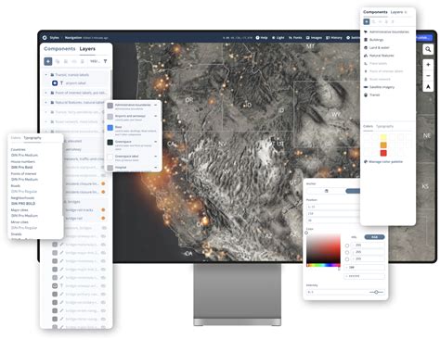Click the plus icon in floating Components panel
The width and height of the screenshot is (440, 340).
[x=367, y=21]
